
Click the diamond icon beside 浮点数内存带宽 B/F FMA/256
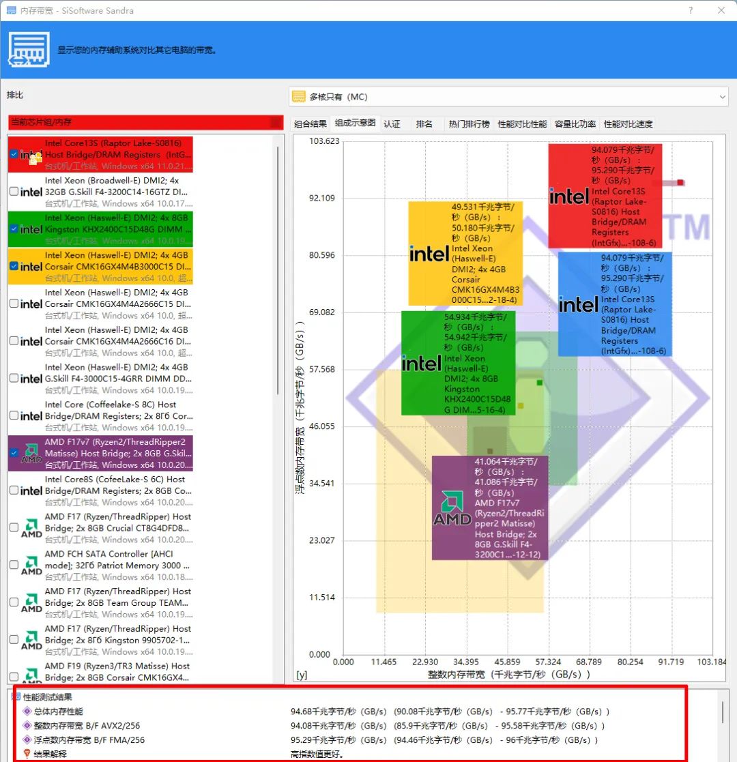point(27,739)
